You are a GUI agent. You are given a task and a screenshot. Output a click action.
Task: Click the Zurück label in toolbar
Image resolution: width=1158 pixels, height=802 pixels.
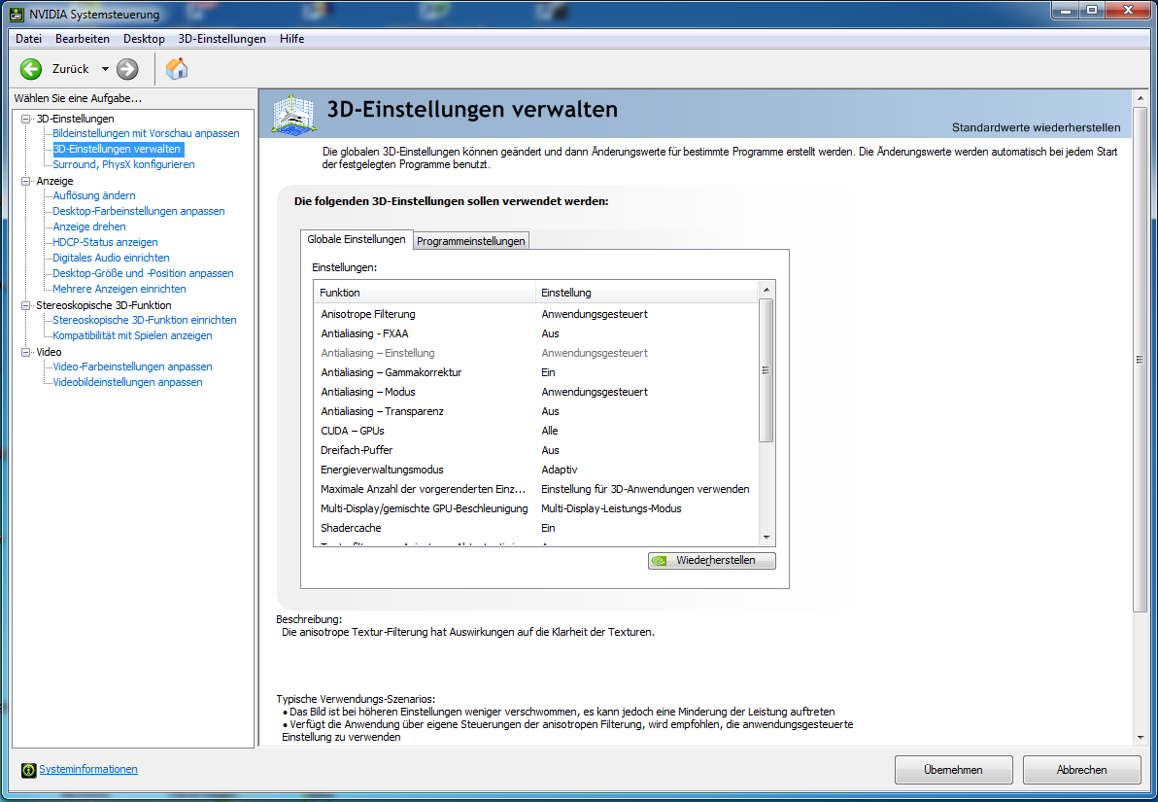click(x=70, y=69)
